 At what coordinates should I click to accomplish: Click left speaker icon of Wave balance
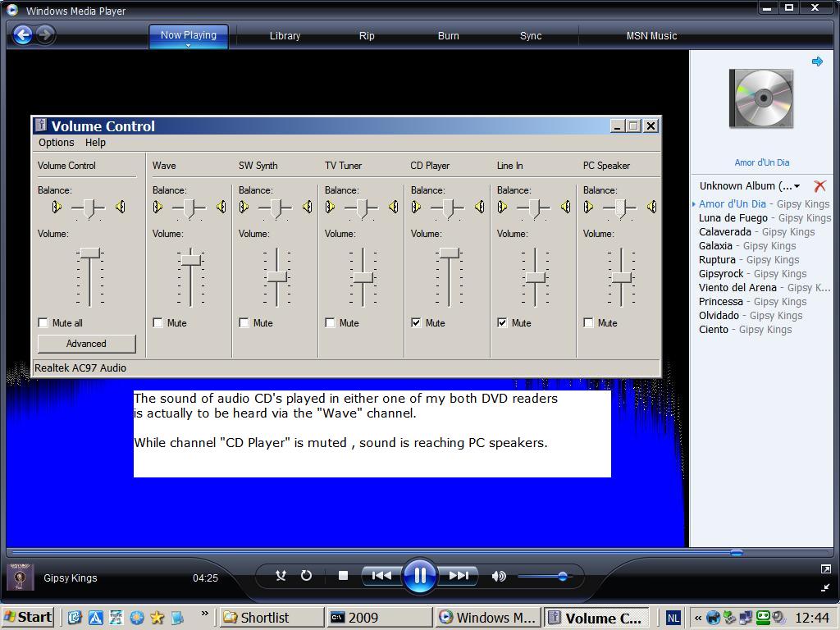(x=157, y=207)
